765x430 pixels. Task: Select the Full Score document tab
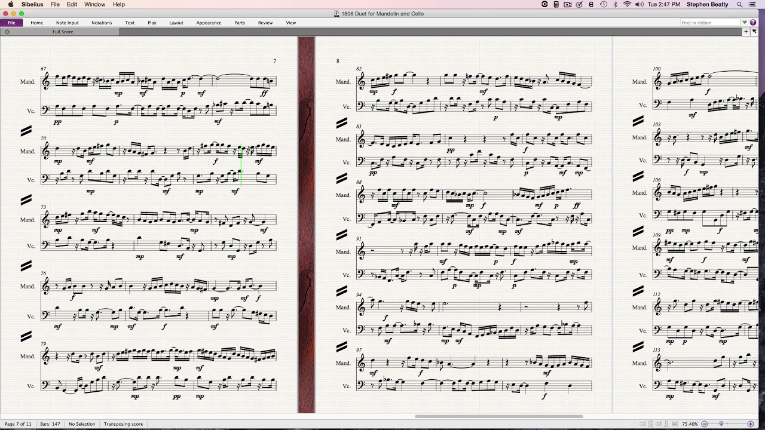pos(63,32)
